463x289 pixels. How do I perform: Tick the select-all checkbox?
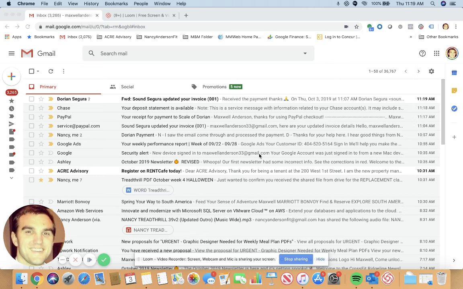32,71
